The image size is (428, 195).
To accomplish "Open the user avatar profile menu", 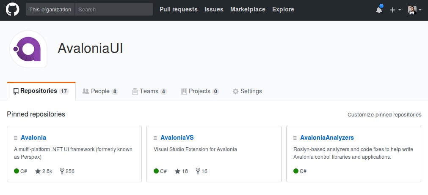I will pyautogui.click(x=414, y=10).
